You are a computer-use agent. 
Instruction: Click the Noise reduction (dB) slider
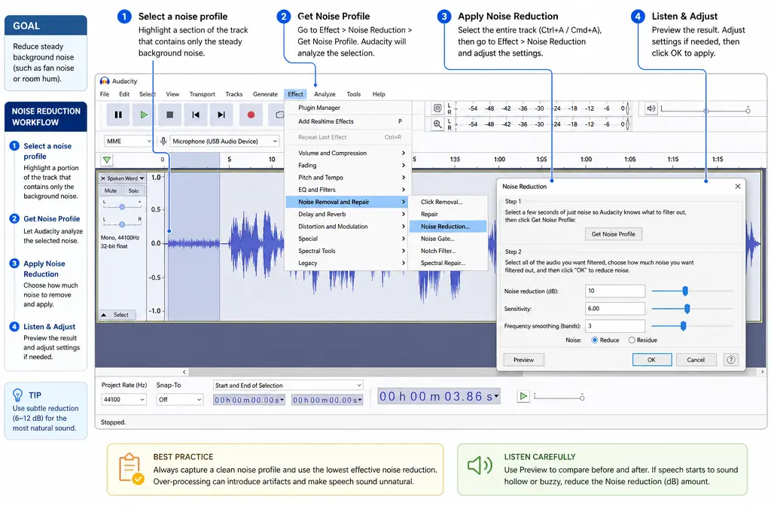click(x=693, y=291)
